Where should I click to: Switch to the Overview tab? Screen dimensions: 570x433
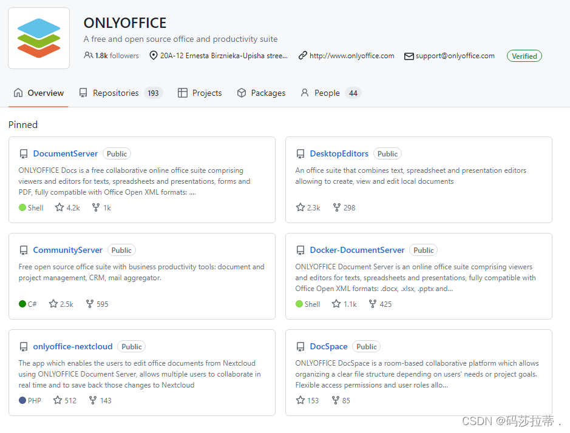pyautogui.click(x=38, y=93)
